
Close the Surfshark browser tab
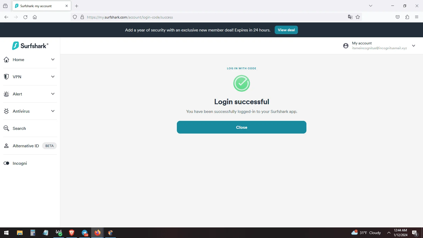pos(67,6)
